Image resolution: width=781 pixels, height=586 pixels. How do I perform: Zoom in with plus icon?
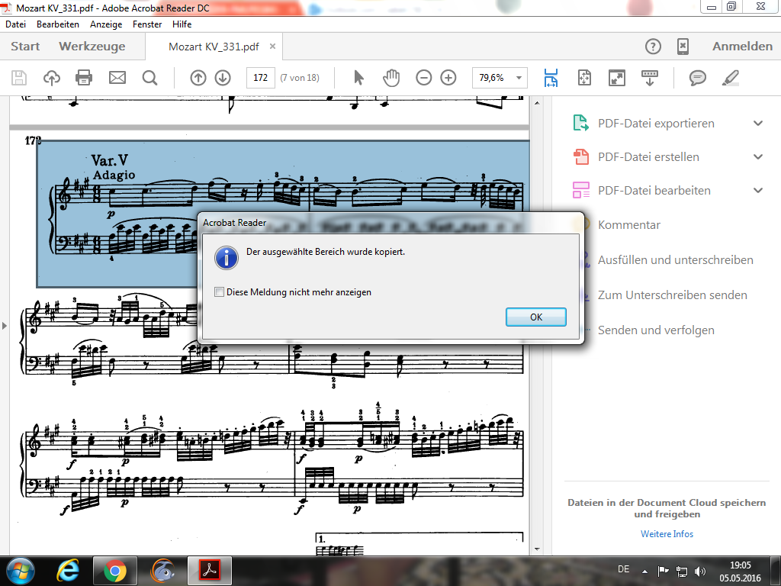tap(448, 78)
